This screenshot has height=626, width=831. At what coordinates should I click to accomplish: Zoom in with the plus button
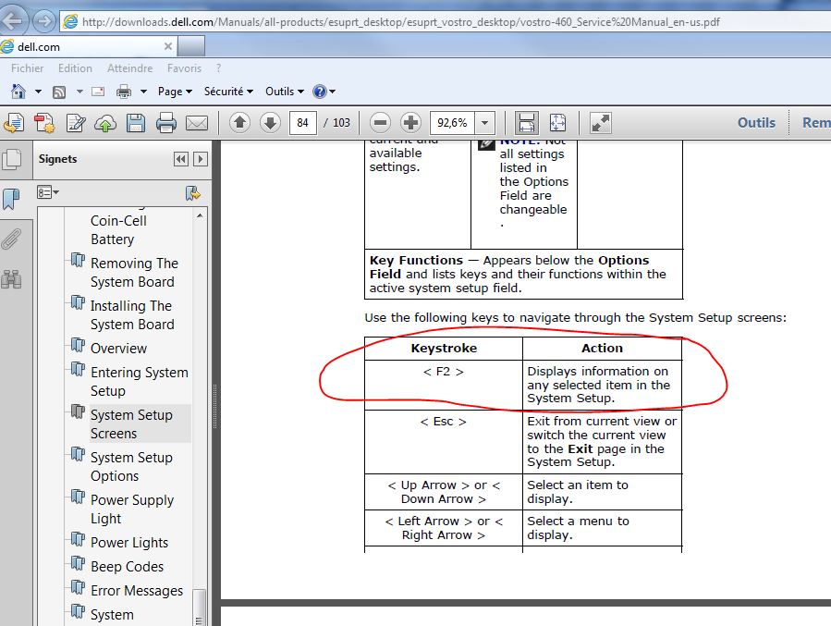pyautogui.click(x=410, y=123)
